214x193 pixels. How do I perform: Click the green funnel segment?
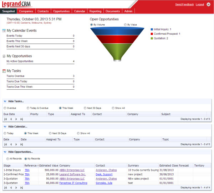coord(117,51)
